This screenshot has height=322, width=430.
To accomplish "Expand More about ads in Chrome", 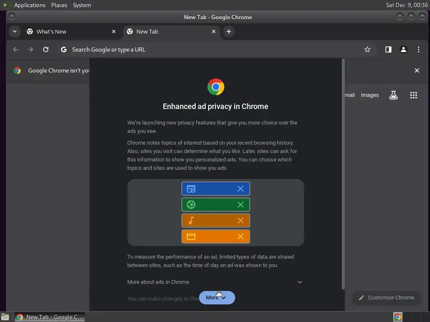I will [215, 282].
